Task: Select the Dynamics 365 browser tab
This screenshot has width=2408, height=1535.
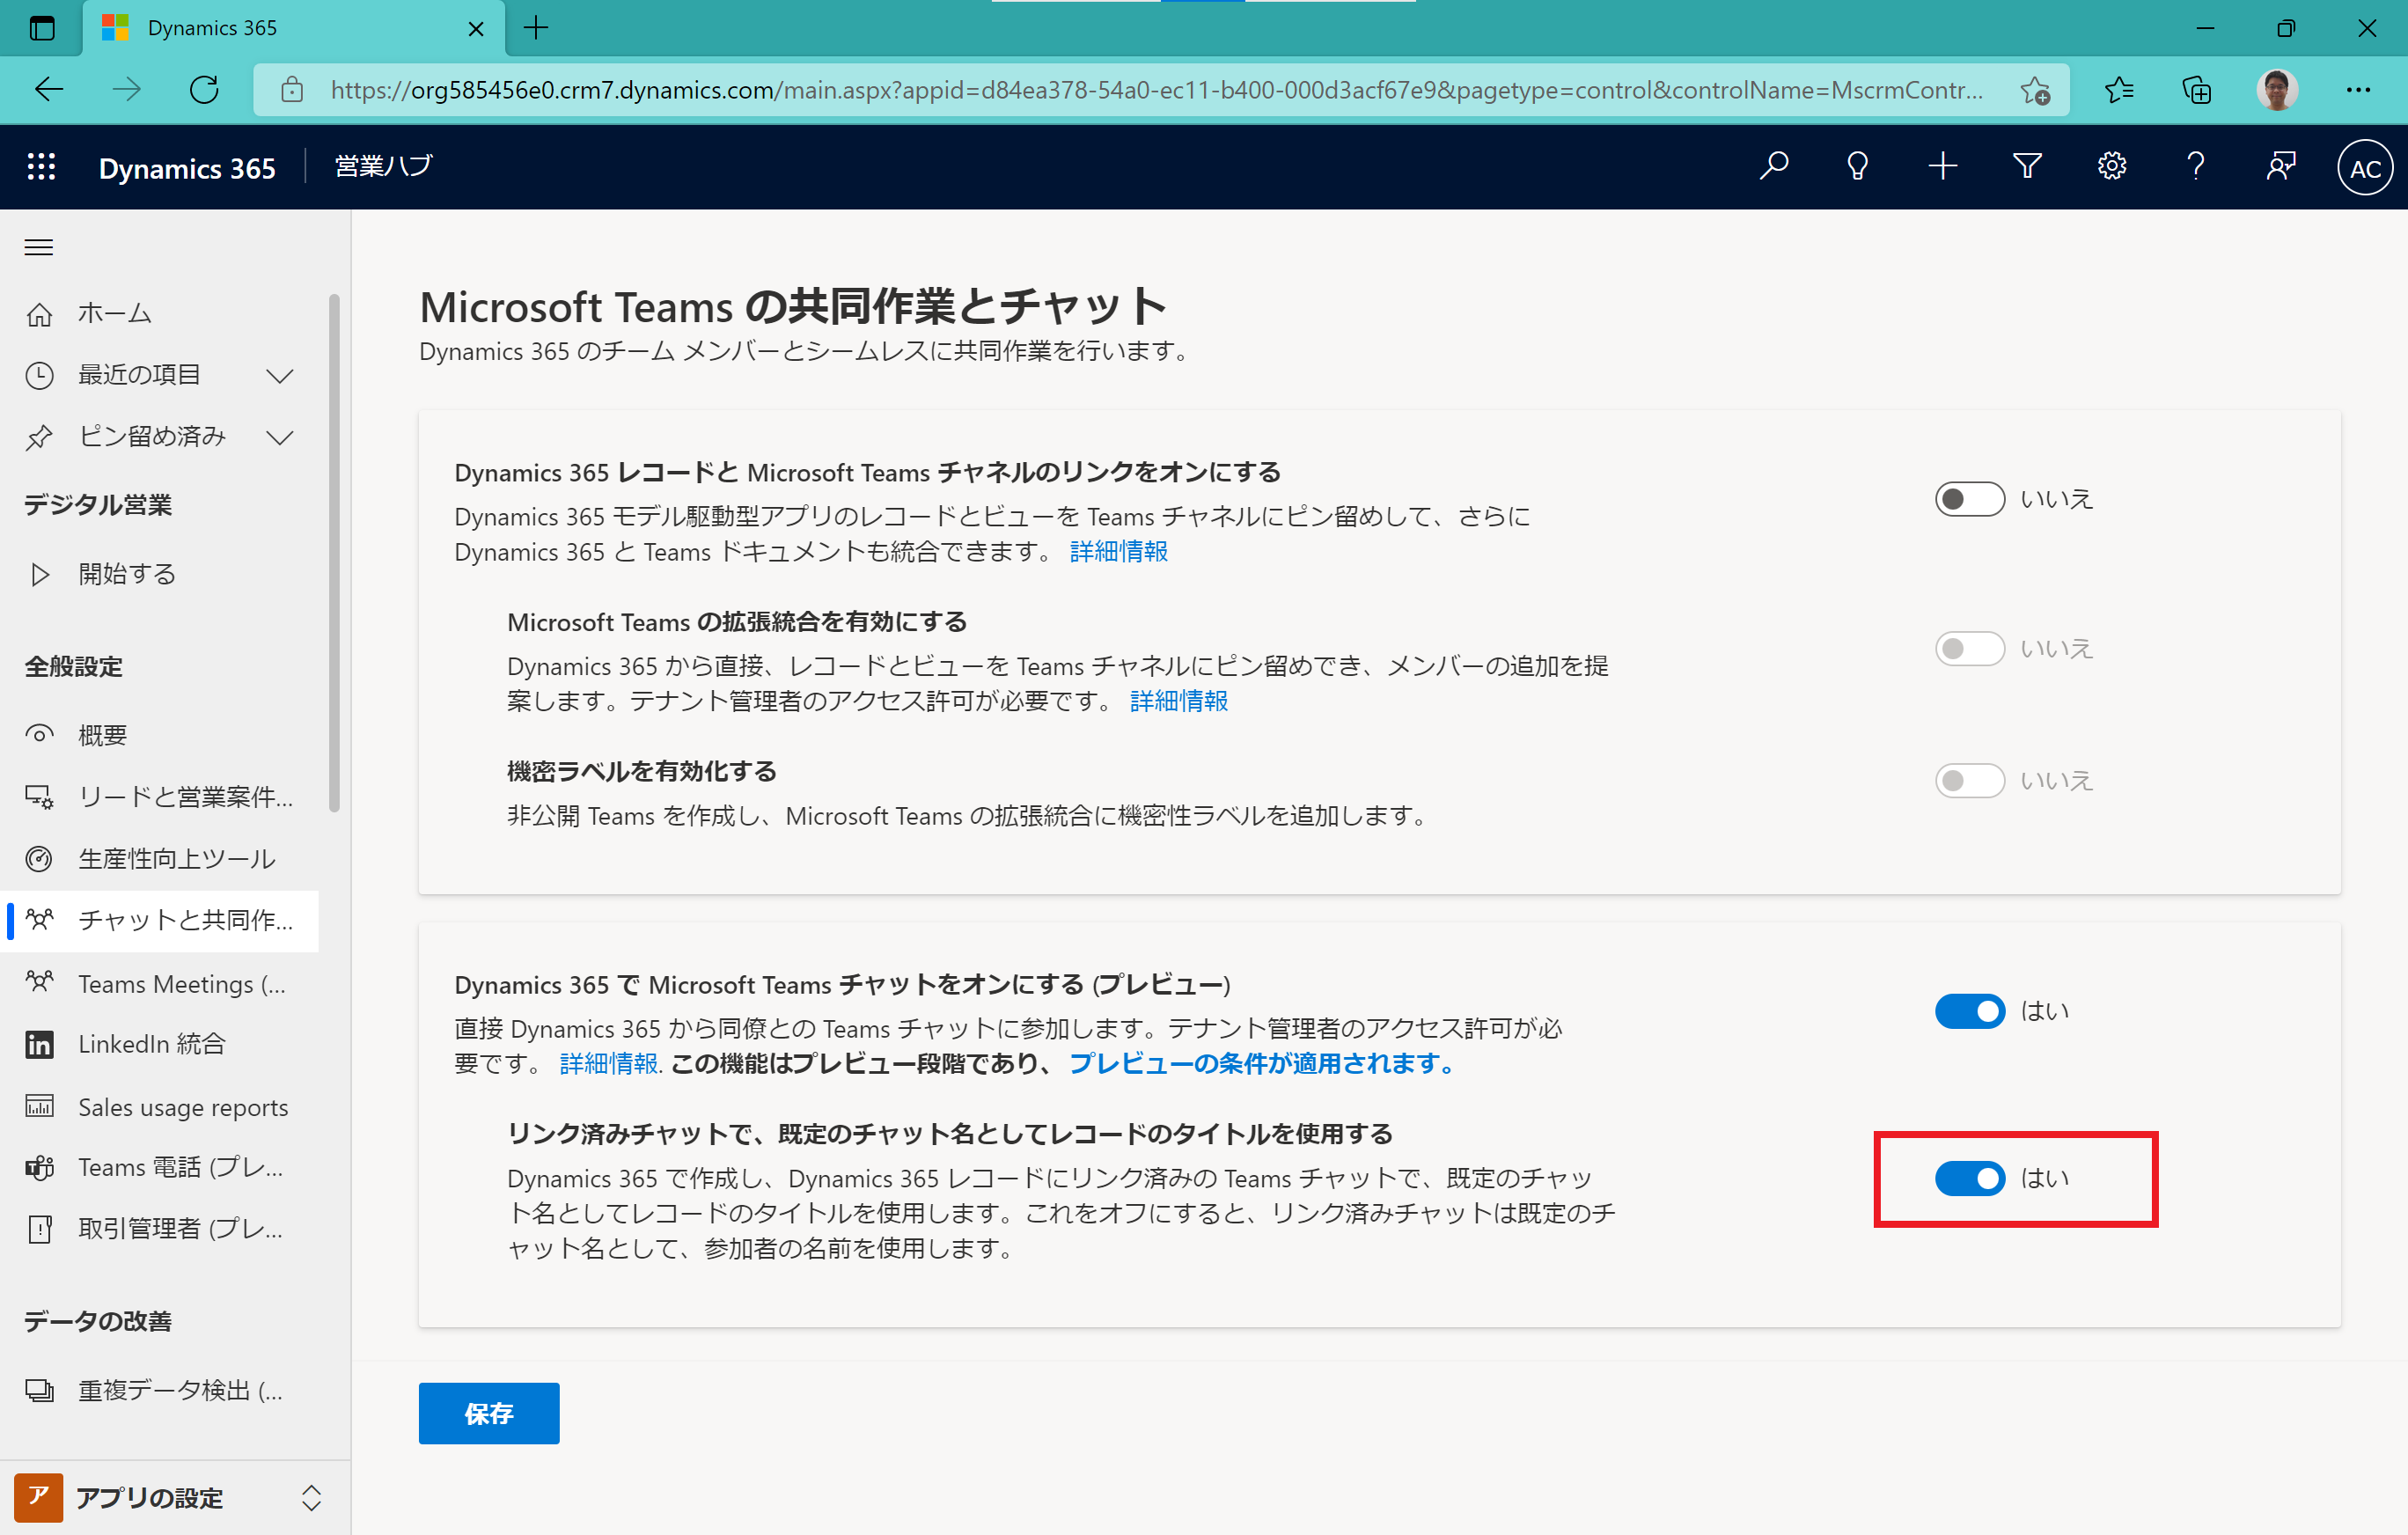Action: coord(292,28)
